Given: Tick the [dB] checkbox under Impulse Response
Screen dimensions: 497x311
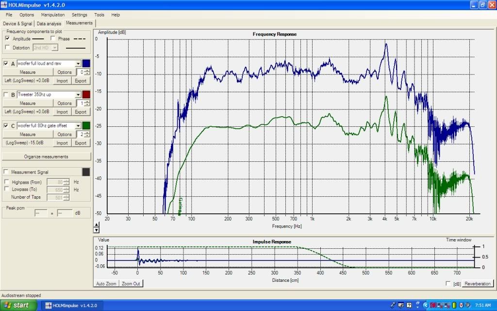Looking at the screenshot, I should tap(448, 283).
